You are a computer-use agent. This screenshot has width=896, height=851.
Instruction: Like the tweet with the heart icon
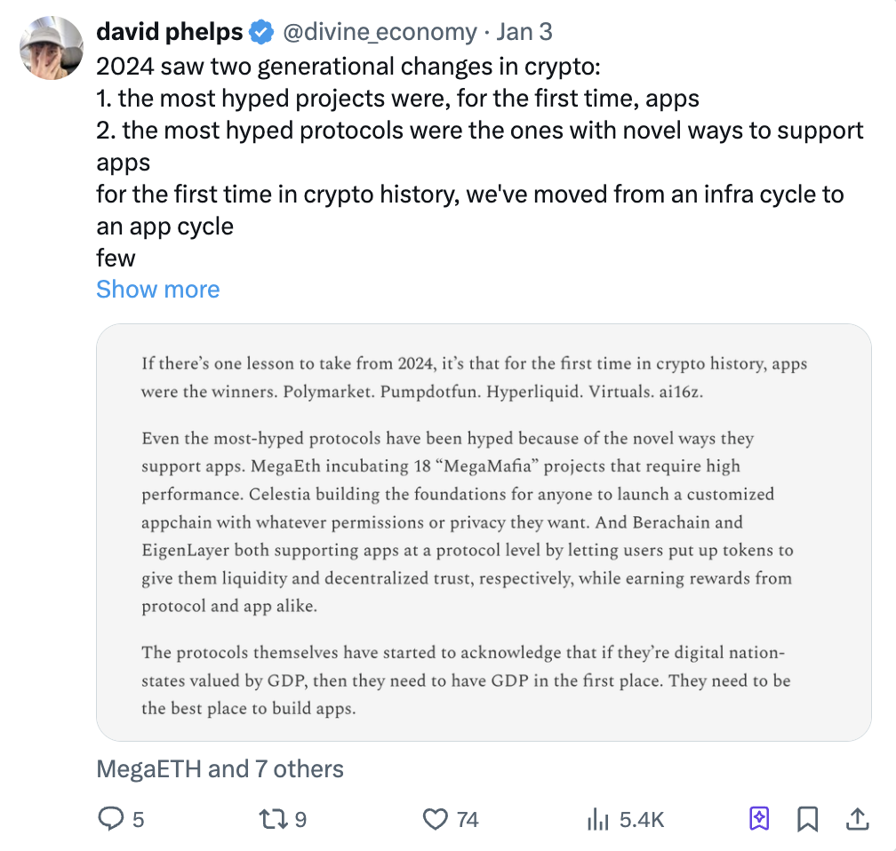click(x=436, y=819)
